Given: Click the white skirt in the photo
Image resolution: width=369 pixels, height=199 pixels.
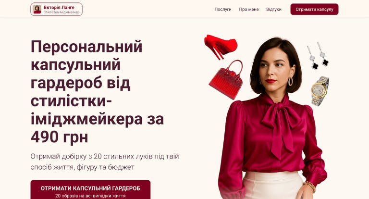Looking at the screenshot, I should 273,186.
